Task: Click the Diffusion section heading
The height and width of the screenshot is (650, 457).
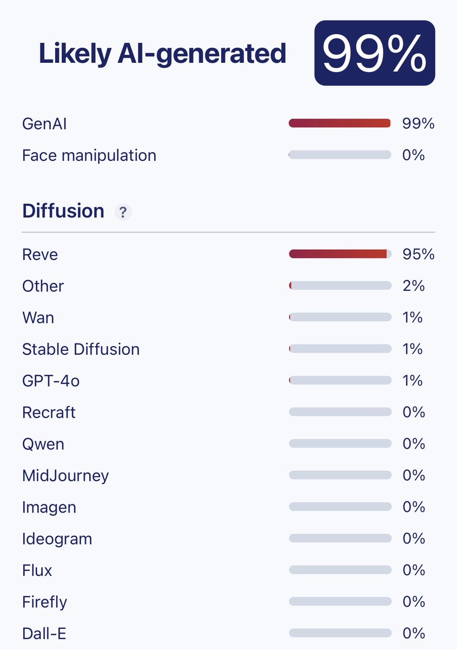Action: click(63, 211)
